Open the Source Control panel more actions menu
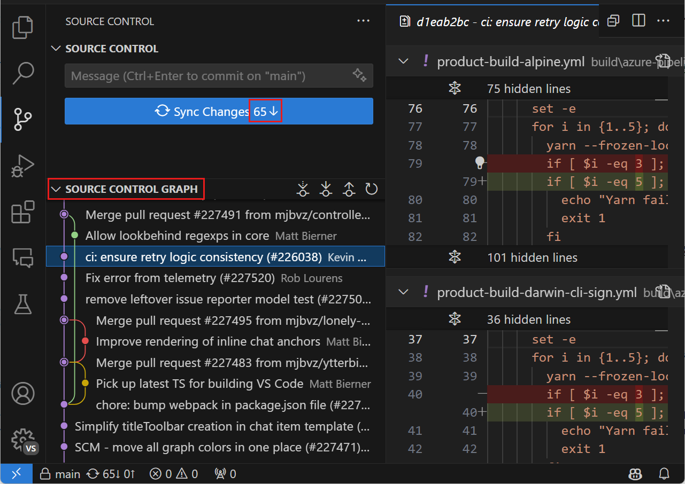685x484 pixels. coord(363,21)
